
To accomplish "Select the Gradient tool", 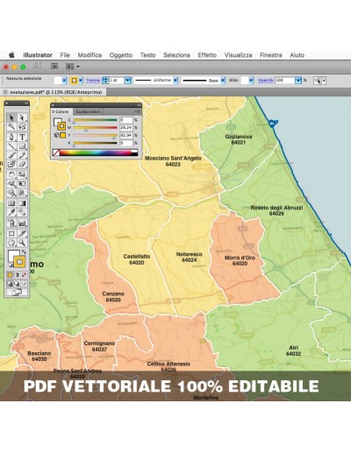I will point(22,203).
